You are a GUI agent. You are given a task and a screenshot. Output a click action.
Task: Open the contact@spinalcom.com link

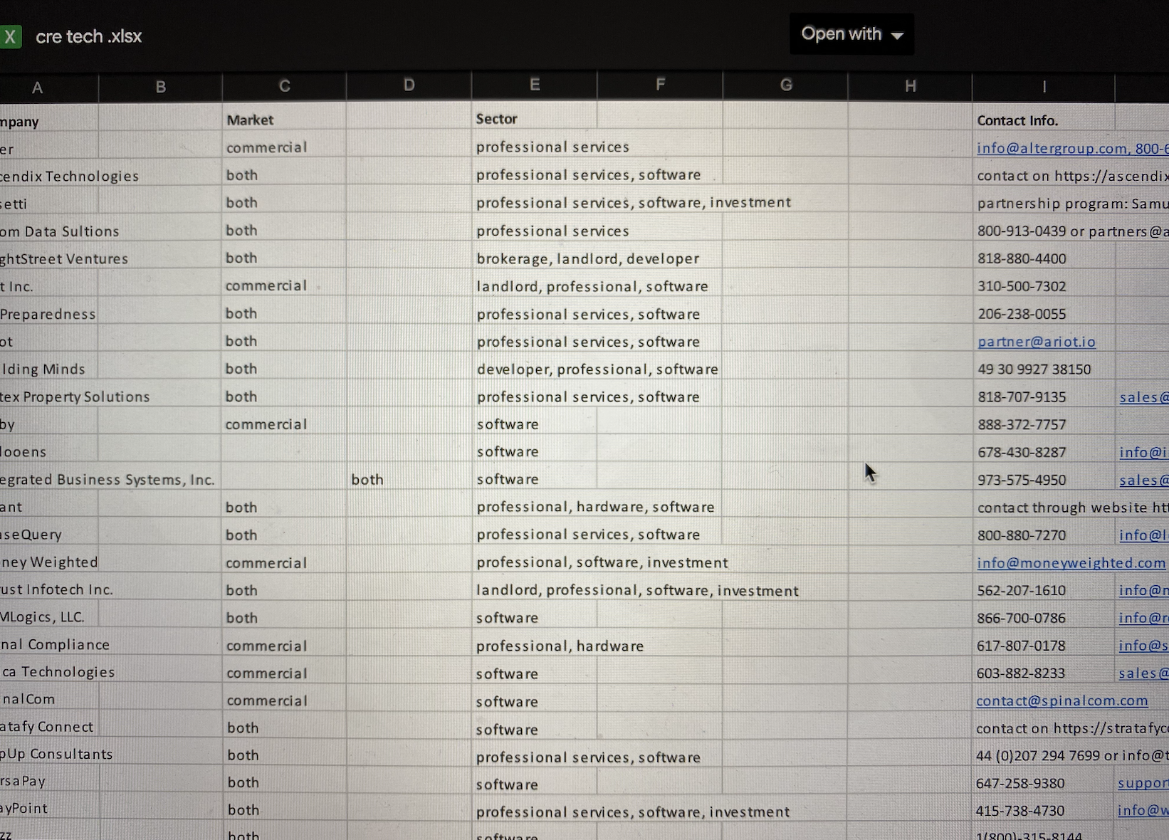1061,700
